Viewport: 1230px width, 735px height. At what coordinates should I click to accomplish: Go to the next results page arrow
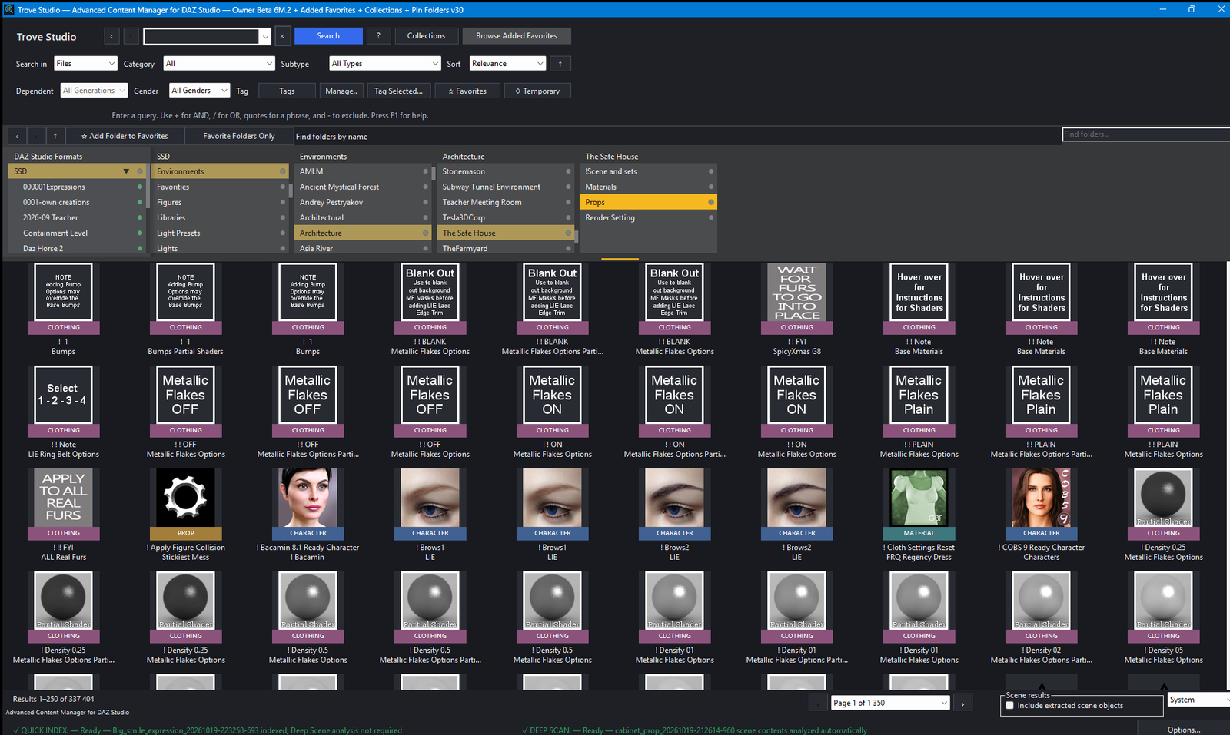click(x=962, y=703)
